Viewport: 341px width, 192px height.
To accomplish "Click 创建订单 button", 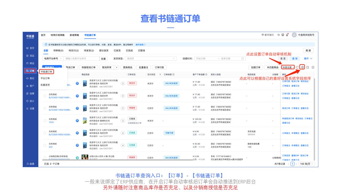I will click(256, 67).
